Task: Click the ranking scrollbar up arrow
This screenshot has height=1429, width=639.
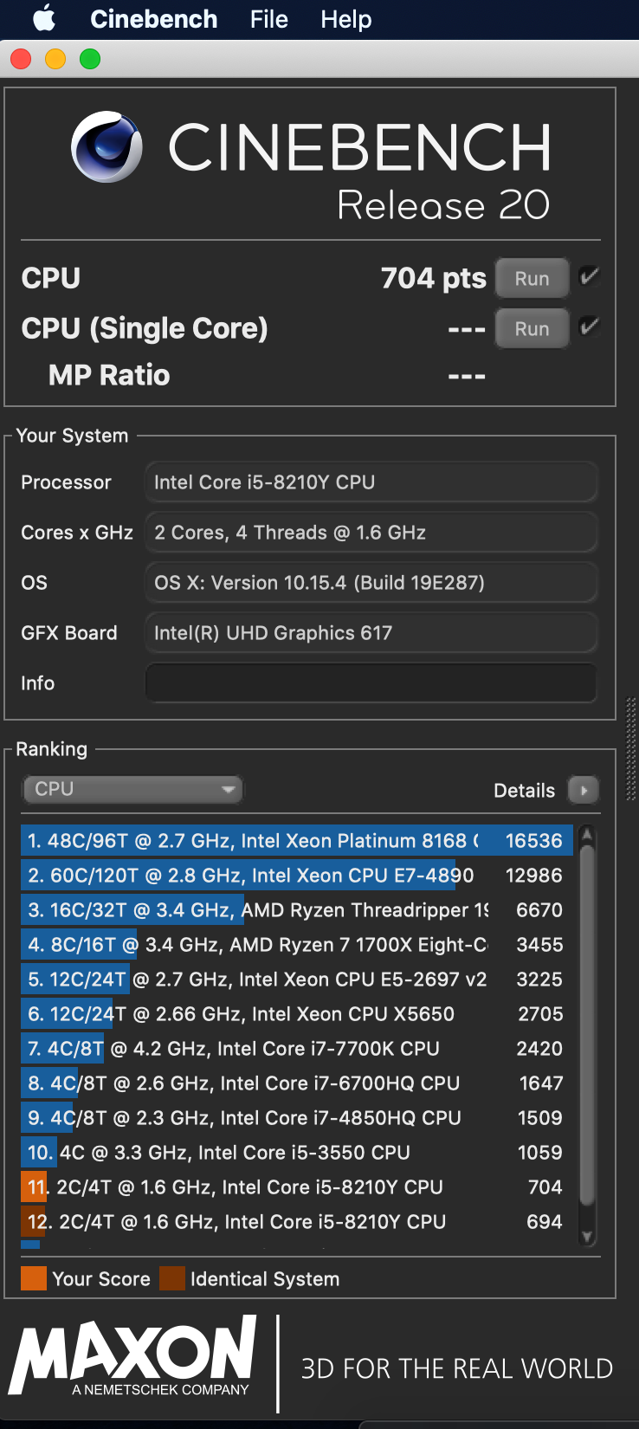Action: (x=587, y=834)
